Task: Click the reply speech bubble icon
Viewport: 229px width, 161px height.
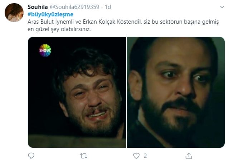Action: click(x=31, y=156)
